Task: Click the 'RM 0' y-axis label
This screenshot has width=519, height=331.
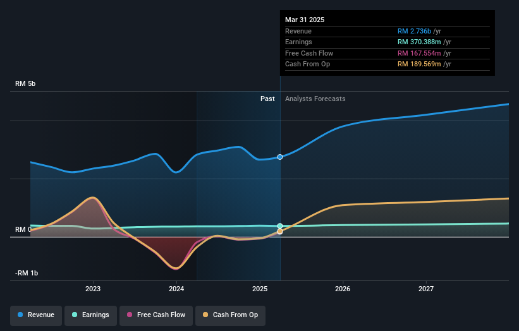Action: (23, 229)
